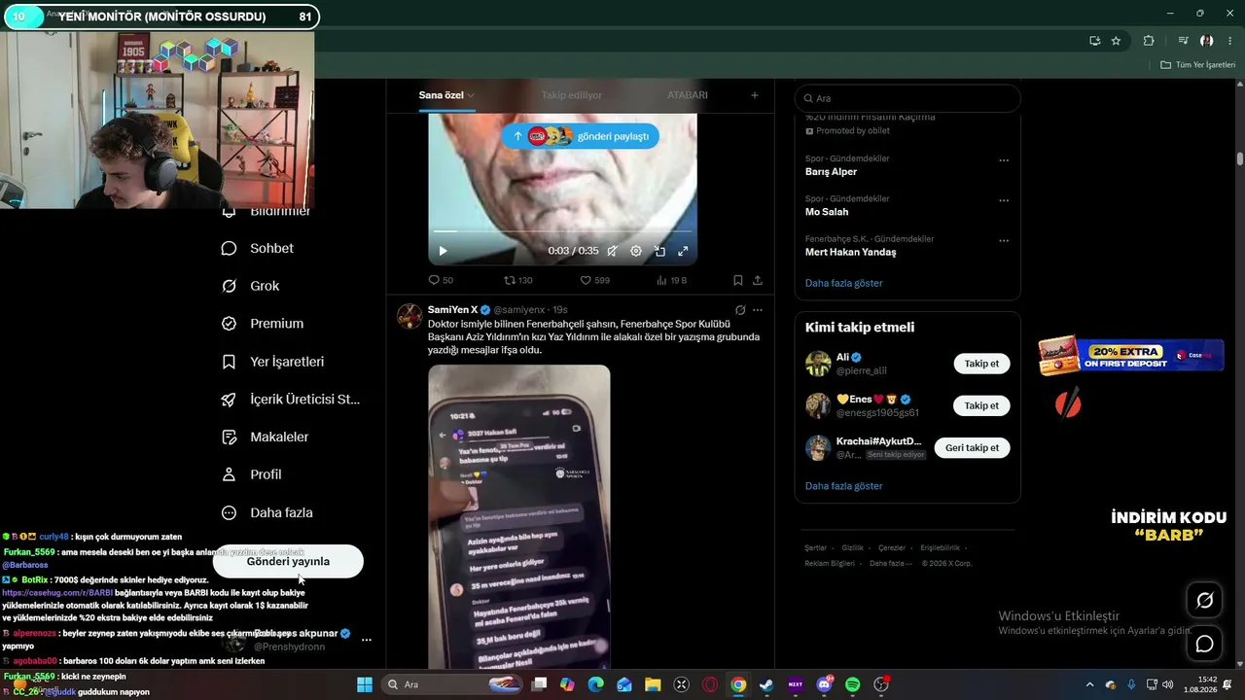Open Yer İşaretleri in the sidebar
Screen dimensions: 1245x700
[x=273, y=362]
